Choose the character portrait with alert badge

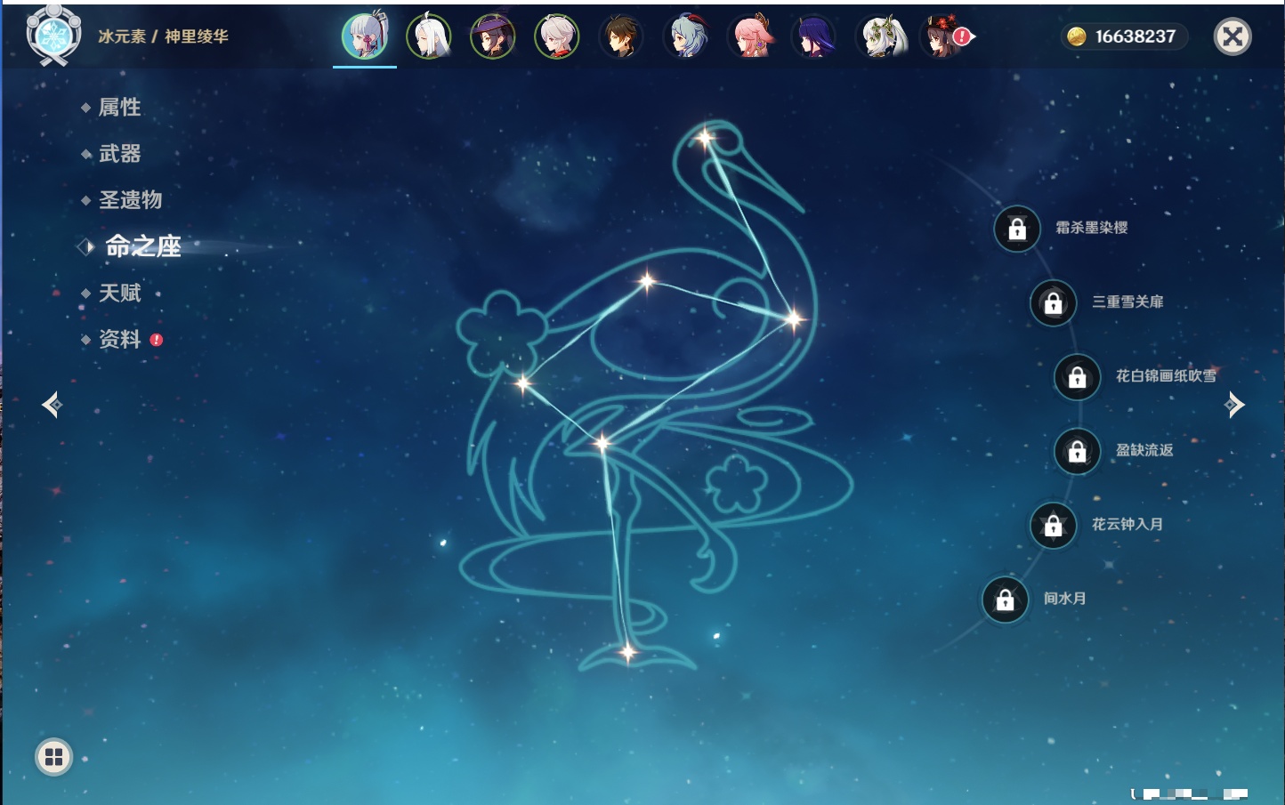pos(944,37)
